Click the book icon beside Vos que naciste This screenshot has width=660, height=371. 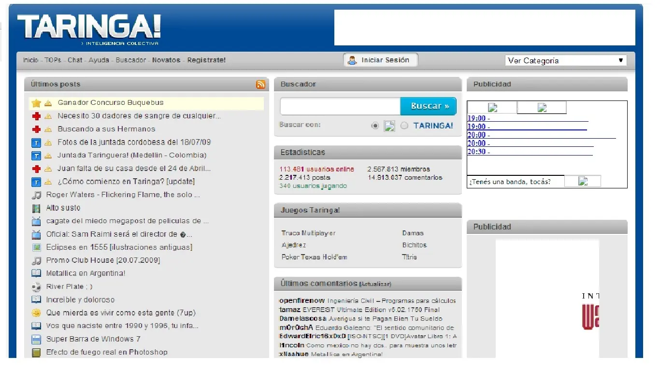(36, 326)
